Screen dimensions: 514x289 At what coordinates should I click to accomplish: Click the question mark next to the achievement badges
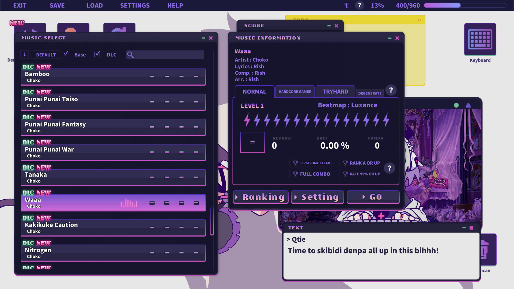point(390,168)
